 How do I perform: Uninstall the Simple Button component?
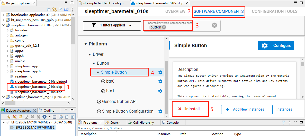tap(189, 109)
